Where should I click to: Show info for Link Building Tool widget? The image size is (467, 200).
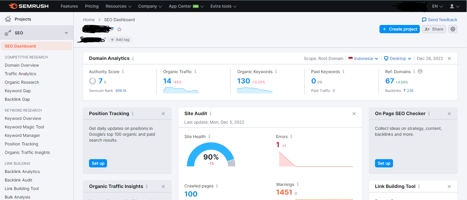pos(419,186)
